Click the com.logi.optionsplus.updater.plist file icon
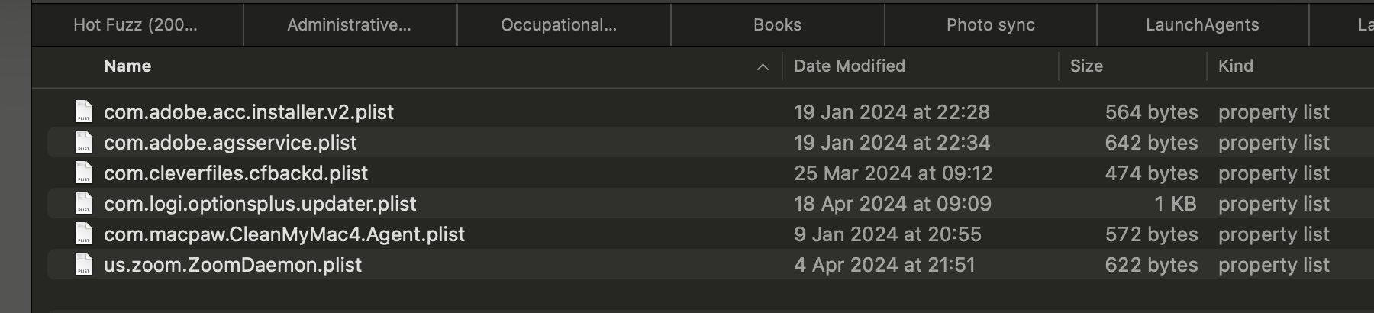The image size is (1374, 313). point(84,204)
